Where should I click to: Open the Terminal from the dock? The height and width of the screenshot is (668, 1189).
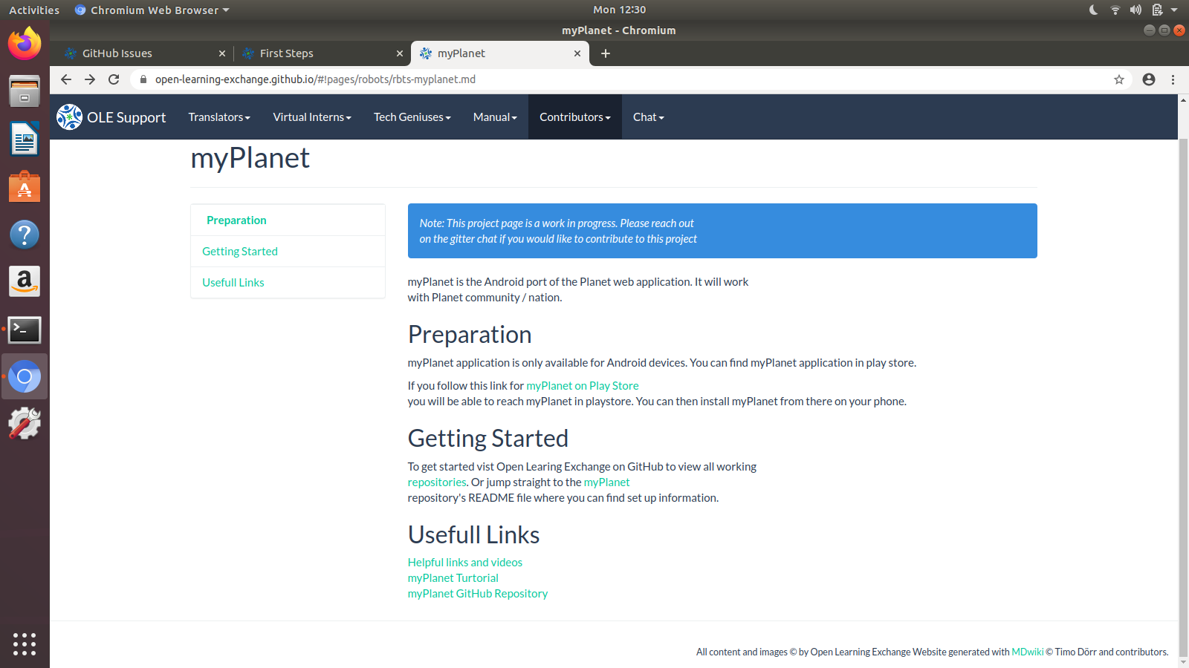click(x=25, y=330)
